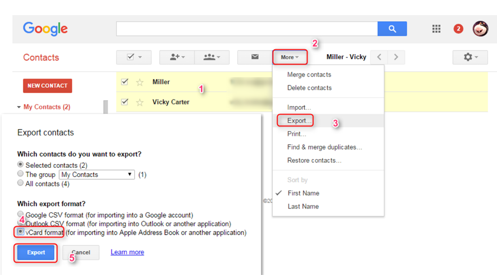This screenshot has height=275, width=497.
Task: Star the Vicky Carter contact
Action: point(140,102)
